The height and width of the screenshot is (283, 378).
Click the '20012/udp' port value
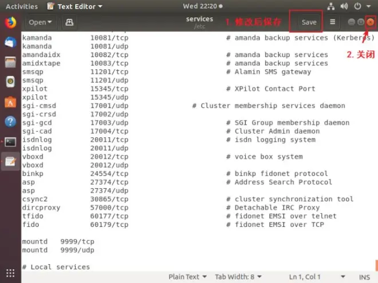point(109,165)
